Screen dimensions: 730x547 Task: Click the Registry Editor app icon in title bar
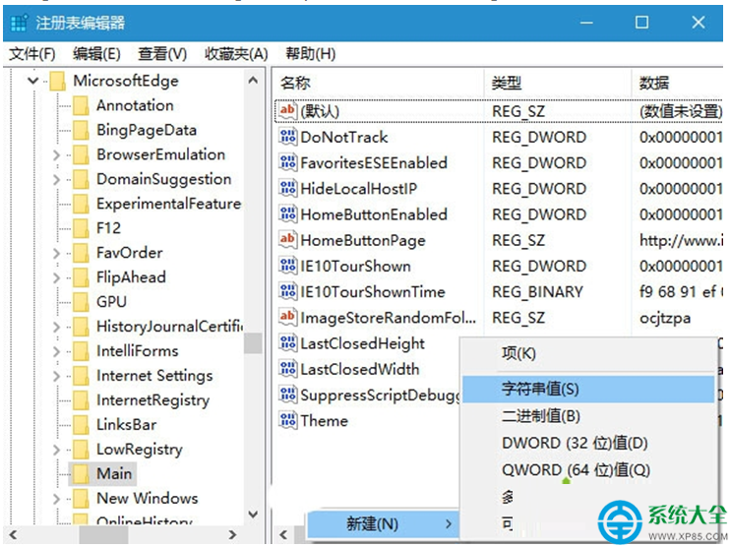[x=19, y=23]
